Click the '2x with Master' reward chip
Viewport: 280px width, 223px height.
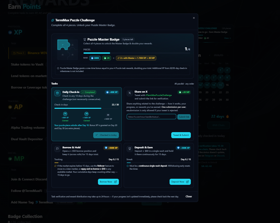pyautogui.click(x=136, y=58)
